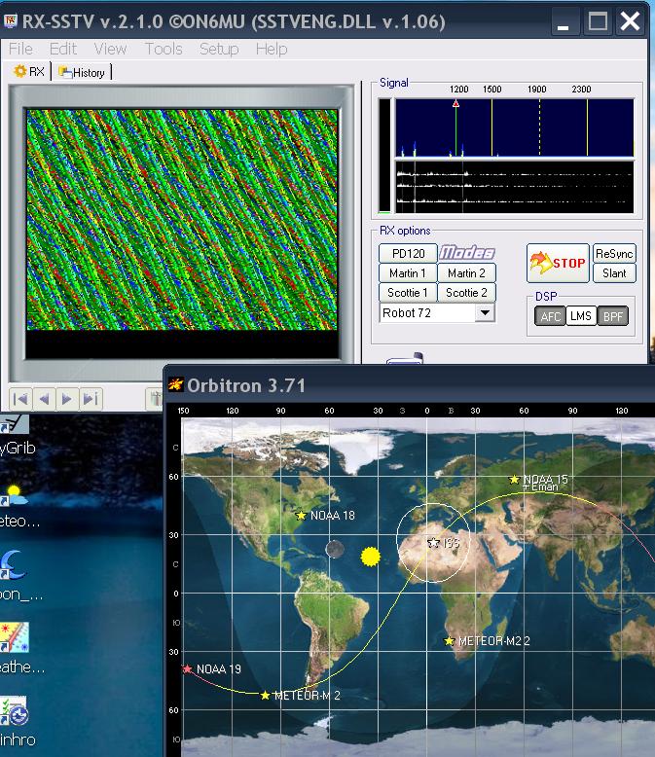The image size is (655, 757).
Task: Switch to the RX tab
Action: coord(30,72)
